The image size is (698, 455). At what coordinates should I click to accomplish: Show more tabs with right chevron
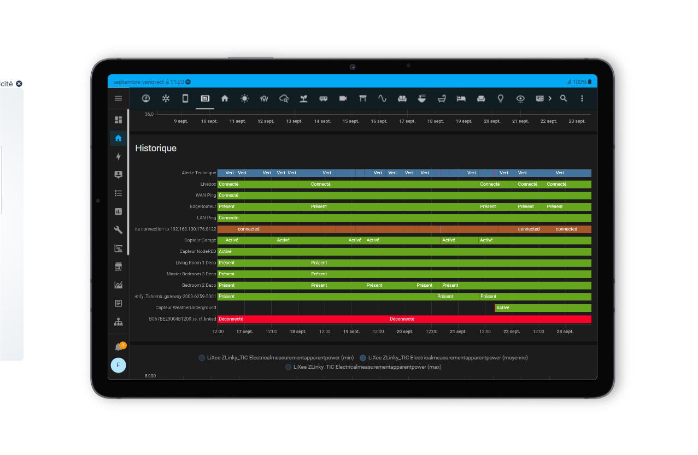[550, 98]
